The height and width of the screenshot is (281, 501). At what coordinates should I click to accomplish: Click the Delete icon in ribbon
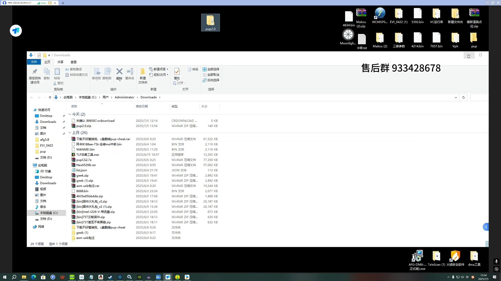tap(119, 72)
